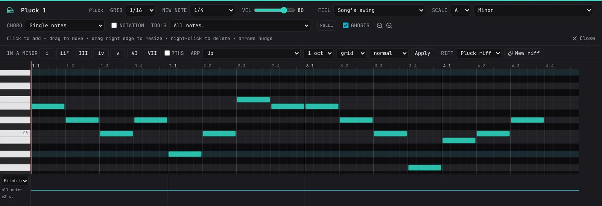Insert the VII chord
The image size is (602, 206).
pyautogui.click(x=152, y=53)
